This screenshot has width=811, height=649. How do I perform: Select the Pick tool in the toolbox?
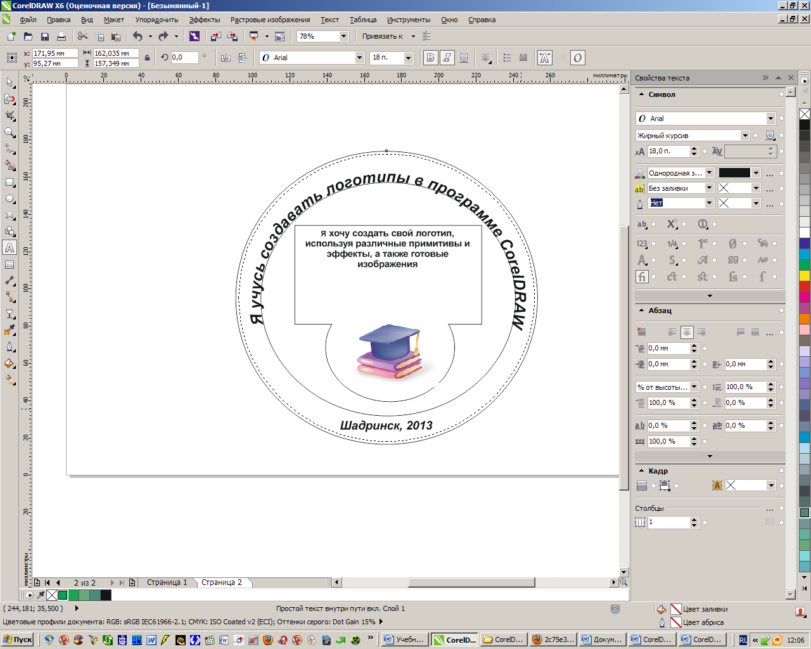click(x=10, y=83)
